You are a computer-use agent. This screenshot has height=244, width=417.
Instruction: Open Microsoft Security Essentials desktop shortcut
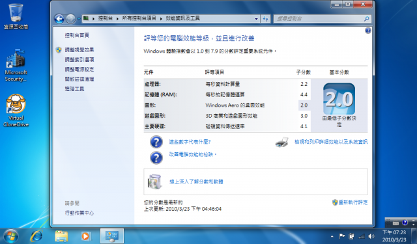point(16,65)
